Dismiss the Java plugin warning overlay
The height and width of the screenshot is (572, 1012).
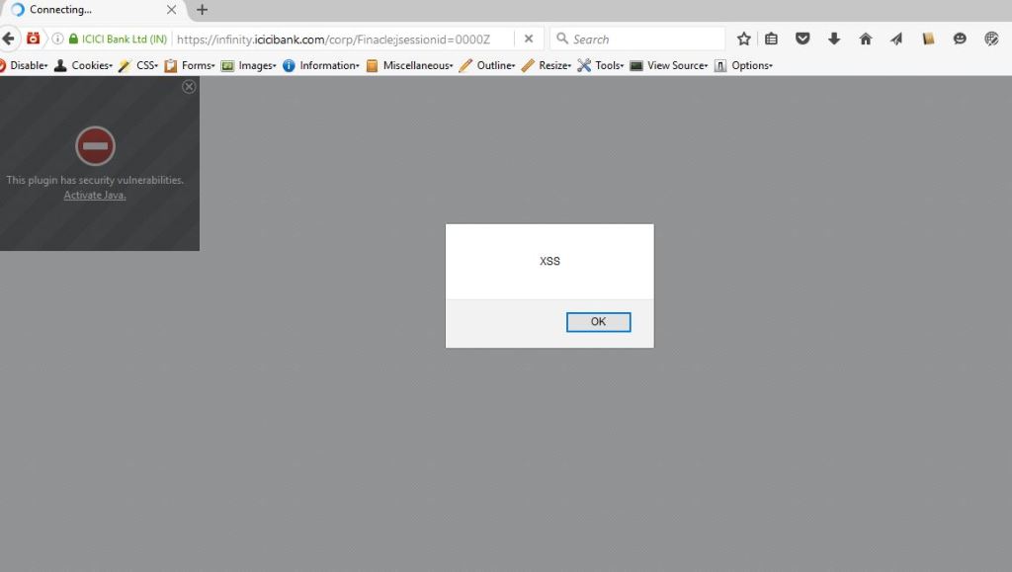tap(189, 87)
